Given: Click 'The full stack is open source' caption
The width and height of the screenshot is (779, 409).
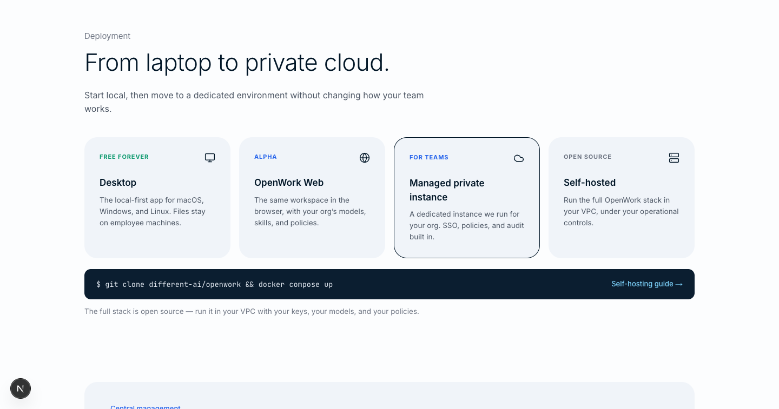Looking at the screenshot, I should point(252,312).
